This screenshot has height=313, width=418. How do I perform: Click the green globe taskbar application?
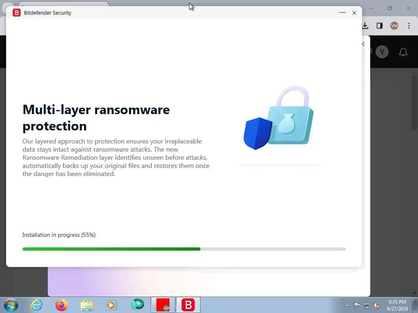(x=137, y=304)
